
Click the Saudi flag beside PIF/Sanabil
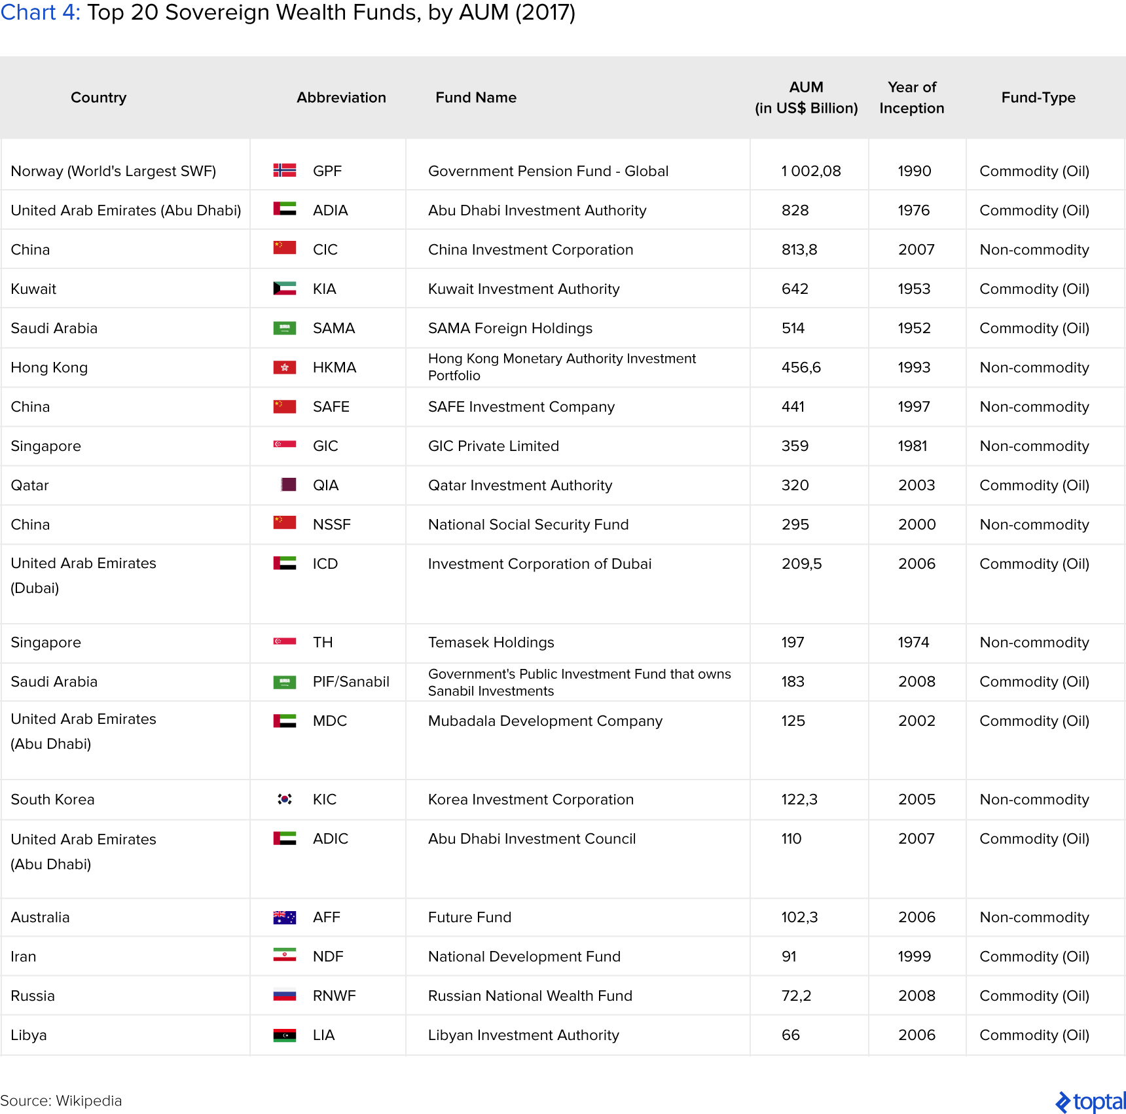[x=284, y=682]
